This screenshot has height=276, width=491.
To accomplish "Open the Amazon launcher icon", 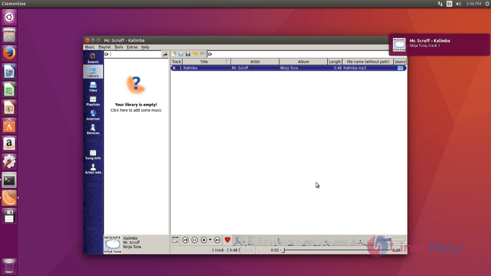I will click(x=9, y=144).
